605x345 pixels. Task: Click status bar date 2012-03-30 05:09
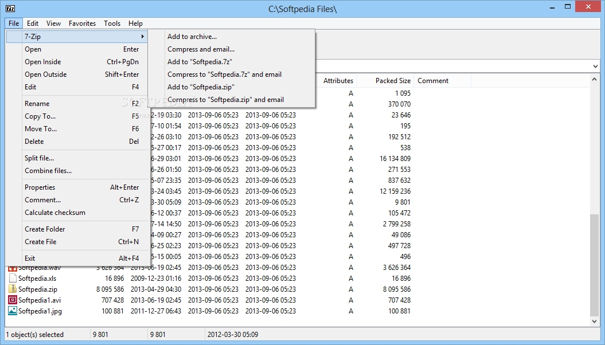click(x=233, y=335)
